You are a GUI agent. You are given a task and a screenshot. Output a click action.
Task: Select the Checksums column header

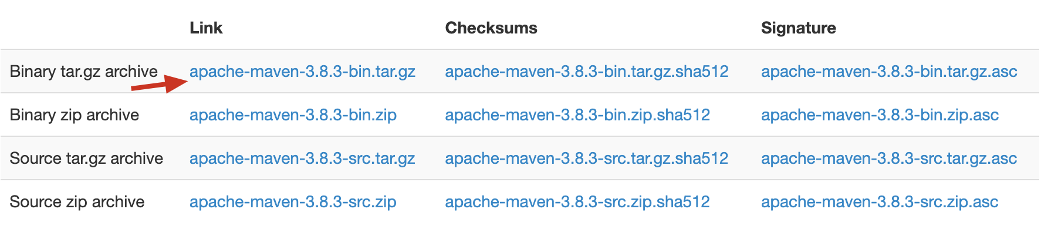[491, 28]
